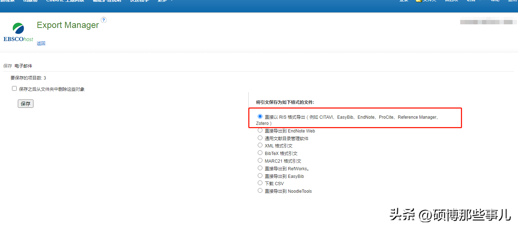Click the help question mark icon
Screen dimensions: 518x228
click(104, 20)
